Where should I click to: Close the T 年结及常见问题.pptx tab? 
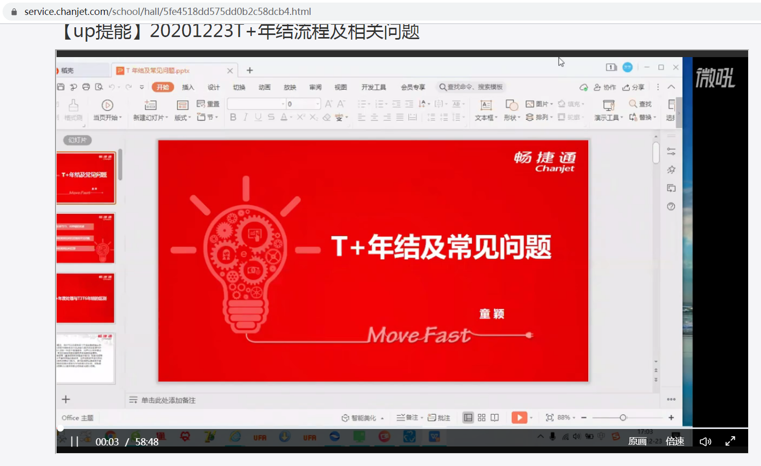230,71
